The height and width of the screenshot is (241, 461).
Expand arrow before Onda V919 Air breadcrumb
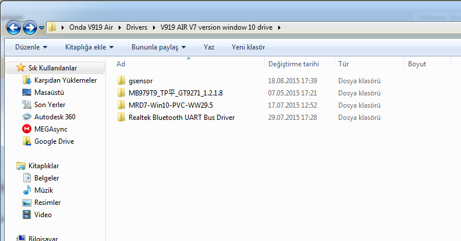click(63, 27)
